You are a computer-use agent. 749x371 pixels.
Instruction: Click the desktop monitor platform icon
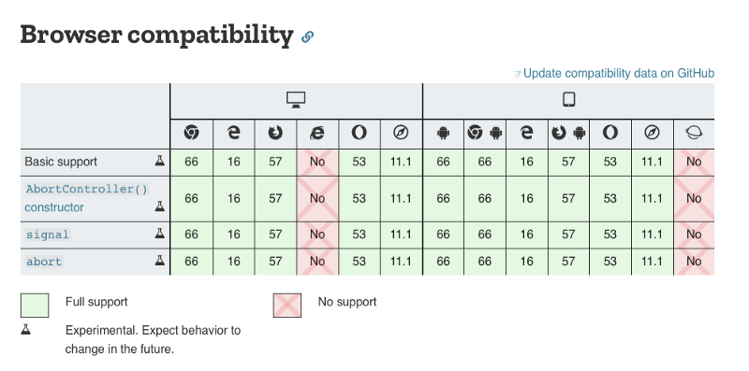[x=296, y=100]
